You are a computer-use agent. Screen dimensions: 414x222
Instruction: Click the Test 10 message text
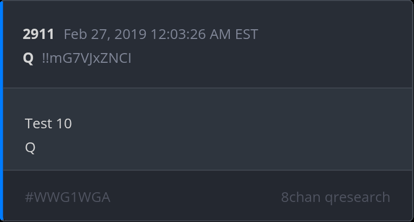click(48, 123)
